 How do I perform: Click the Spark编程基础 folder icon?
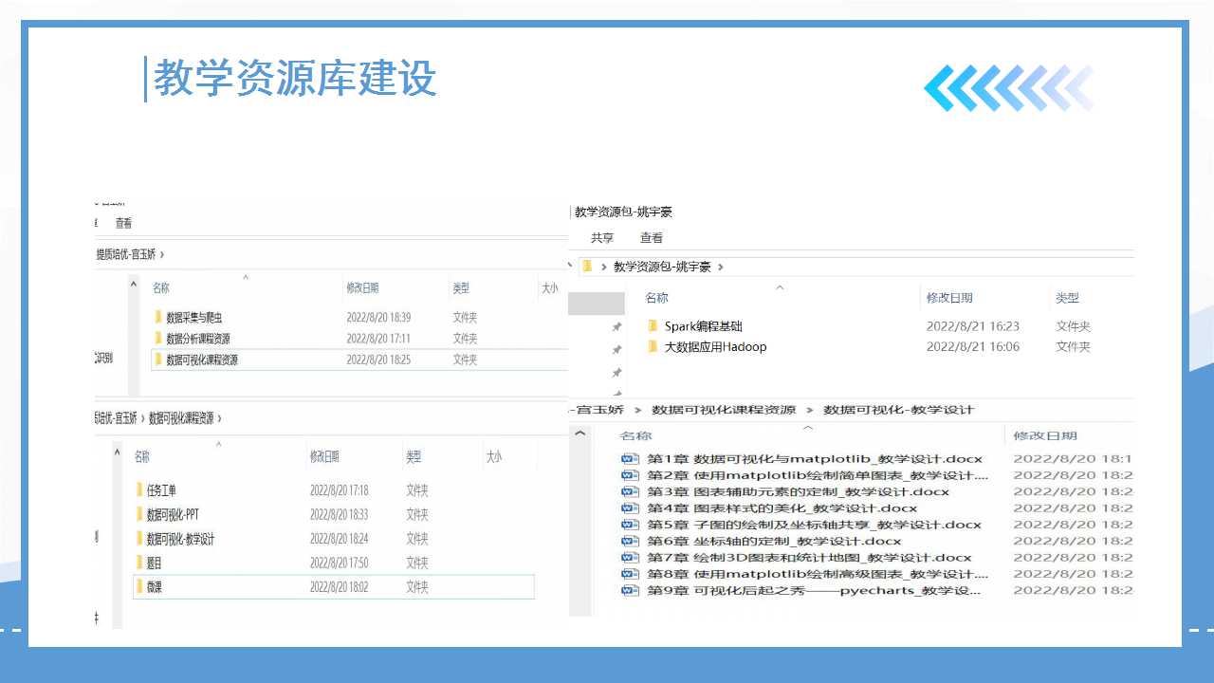coord(653,326)
